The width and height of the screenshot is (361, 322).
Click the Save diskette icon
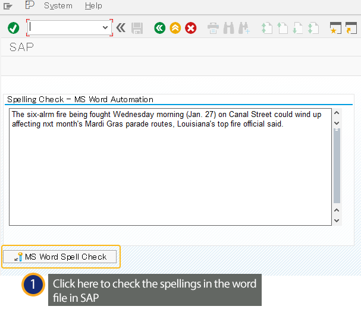[137, 28]
